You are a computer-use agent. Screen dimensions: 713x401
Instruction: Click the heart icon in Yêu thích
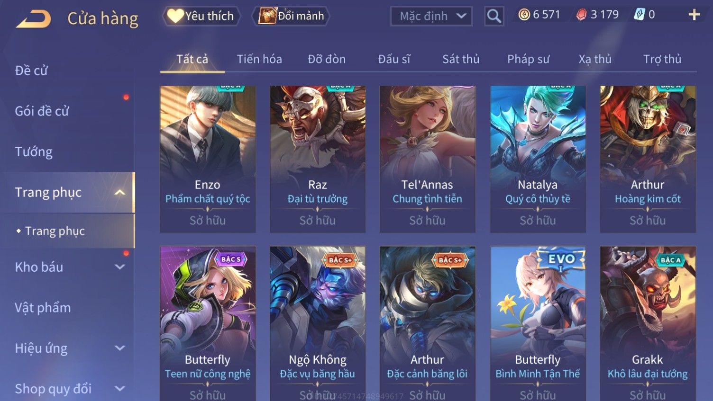coord(175,16)
